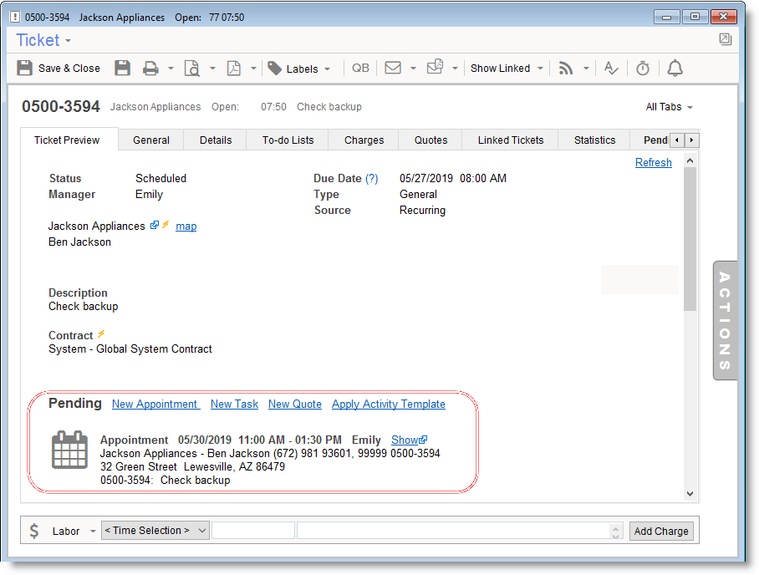Open the Time Selection combo box
The height and width of the screenshot is (575, 759).
(155, 531)
